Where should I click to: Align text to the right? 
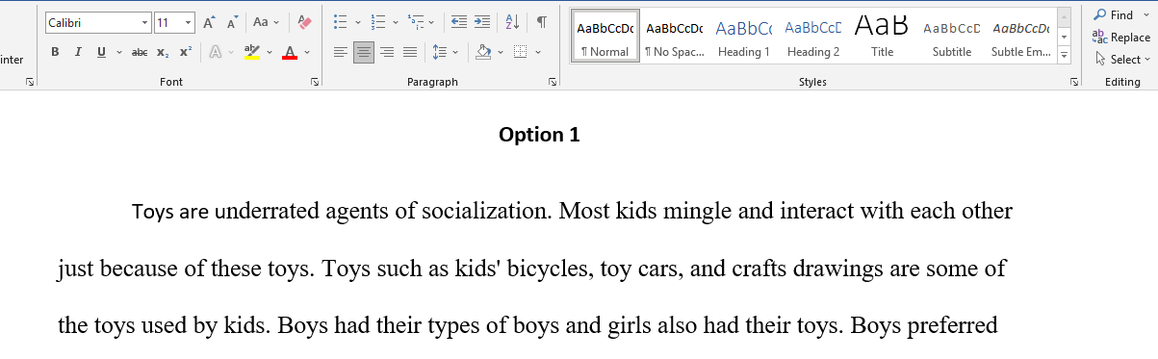387,52
